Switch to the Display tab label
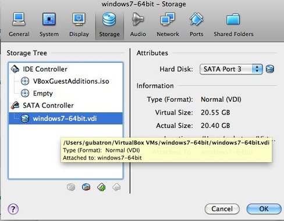 [79, 34]
